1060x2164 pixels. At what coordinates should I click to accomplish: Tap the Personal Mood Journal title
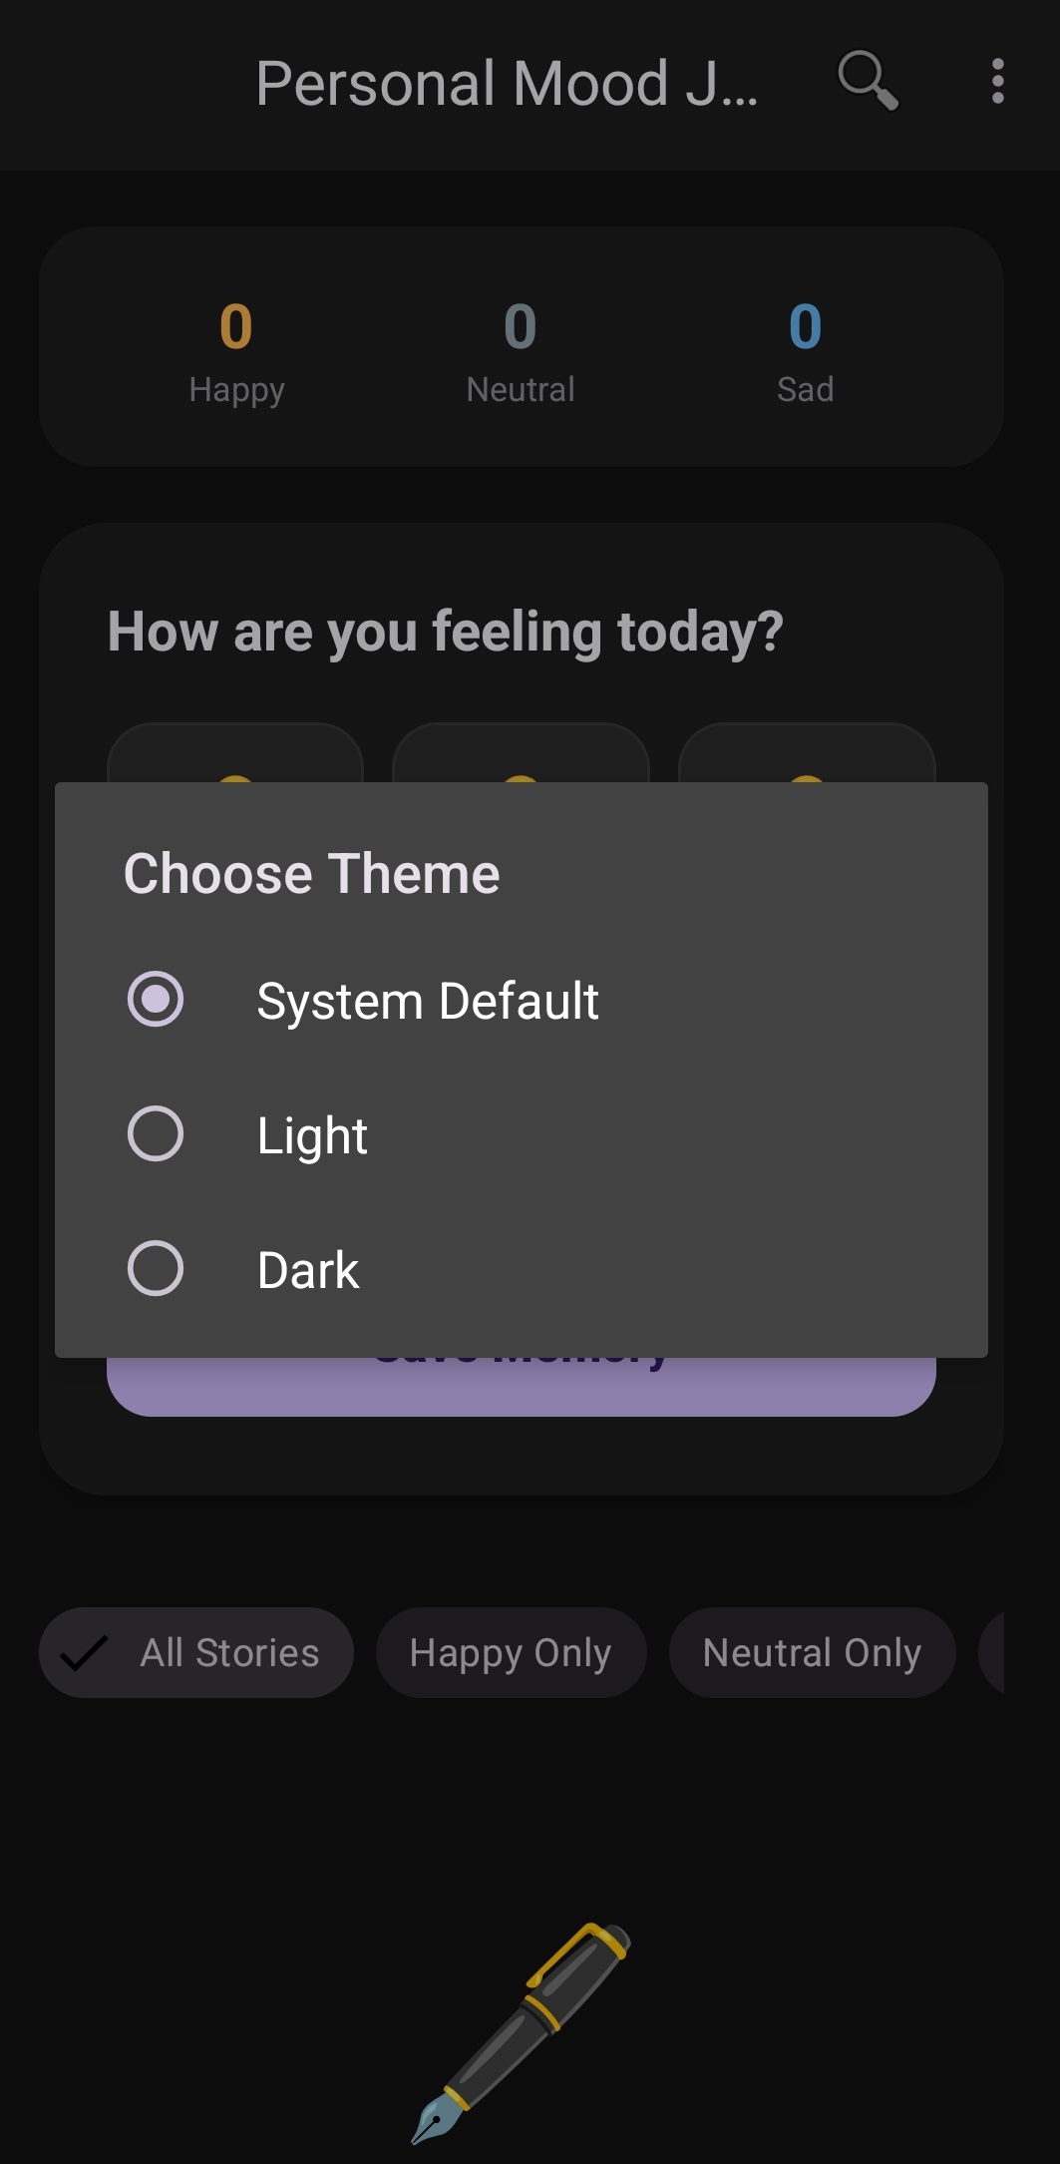[x=507, y=83]
